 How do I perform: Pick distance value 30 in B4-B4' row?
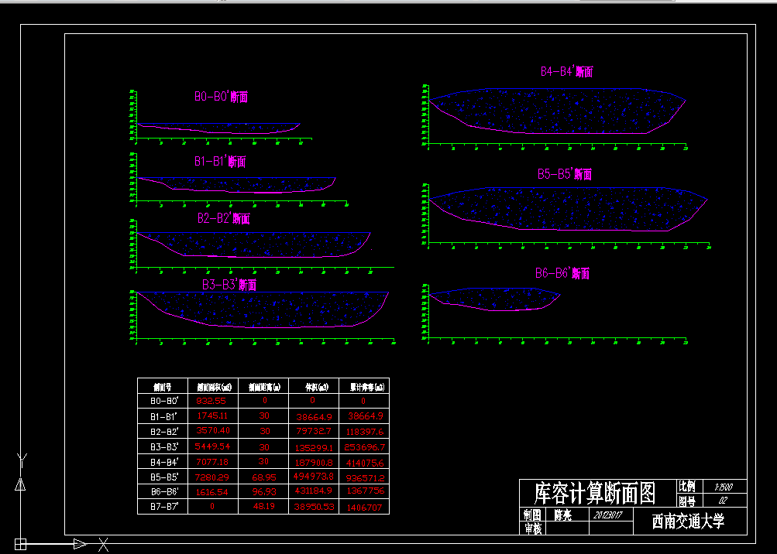[263, 461]
